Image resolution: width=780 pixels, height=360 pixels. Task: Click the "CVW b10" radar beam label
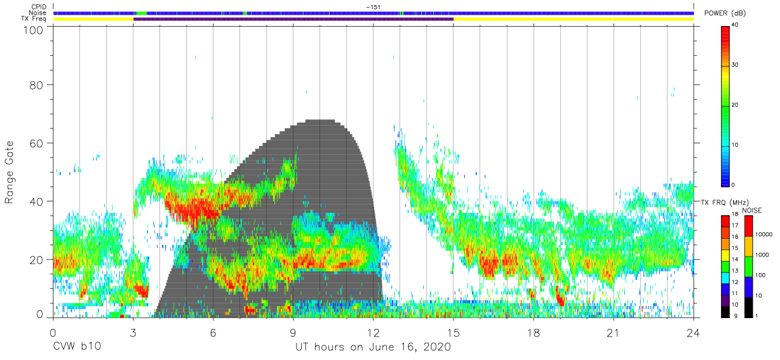[x=76, y=347]
